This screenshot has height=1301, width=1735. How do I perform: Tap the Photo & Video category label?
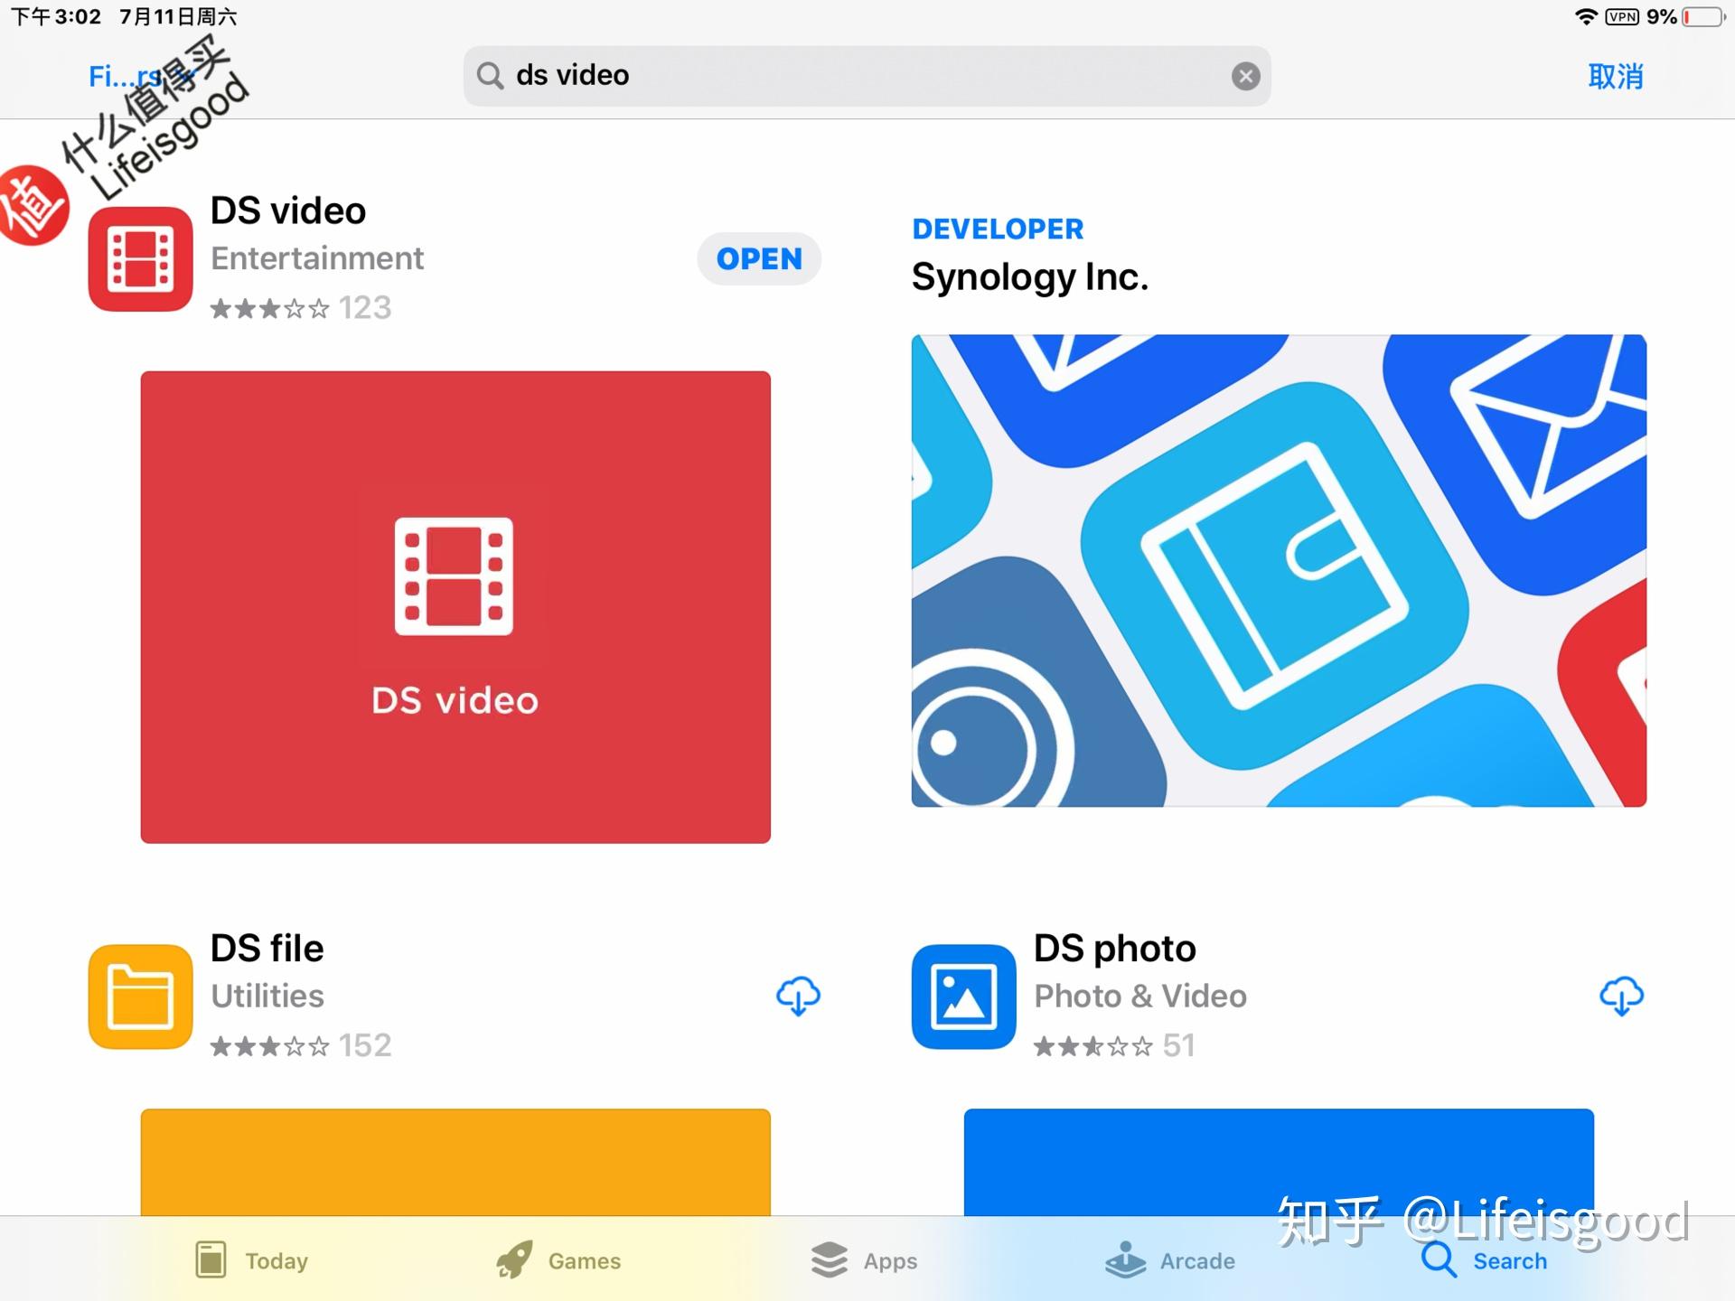(x=1140, y=996)
